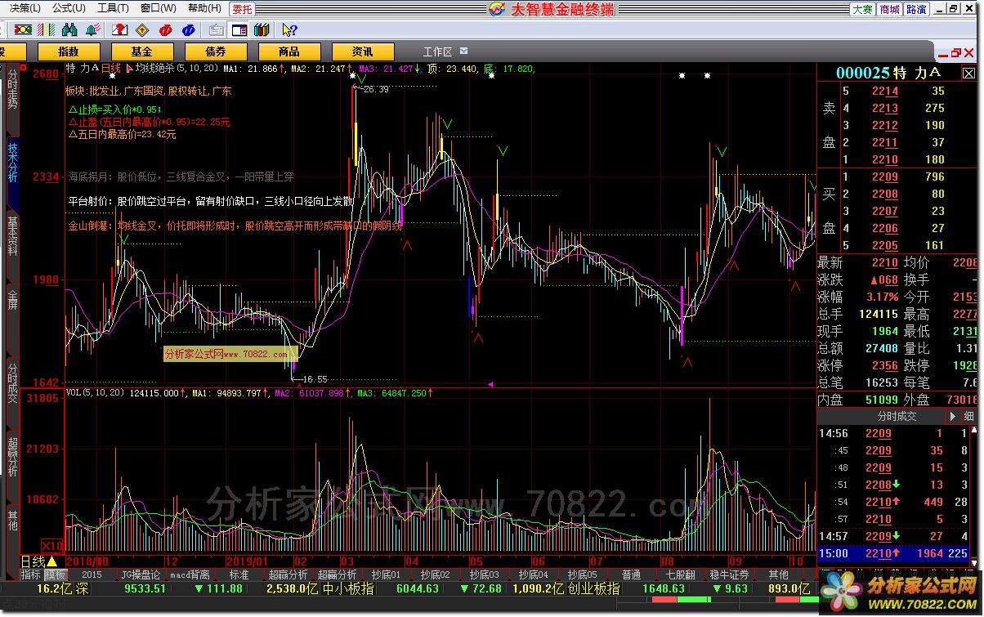This screenshot has height=617, width=984.
Task: Switch to 超赢分析 side tab
Action: (x=12, y=456)
